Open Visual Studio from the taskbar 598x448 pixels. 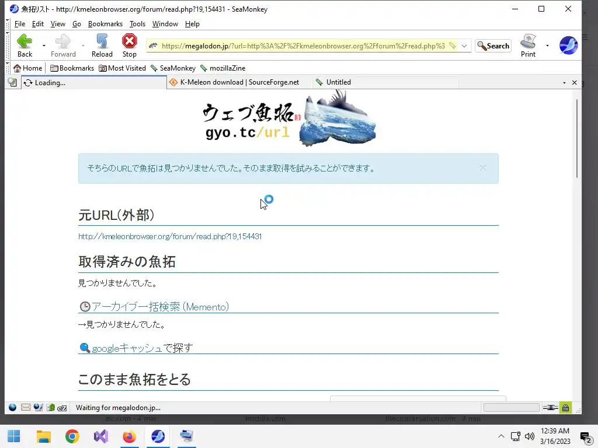pos(100,436)
